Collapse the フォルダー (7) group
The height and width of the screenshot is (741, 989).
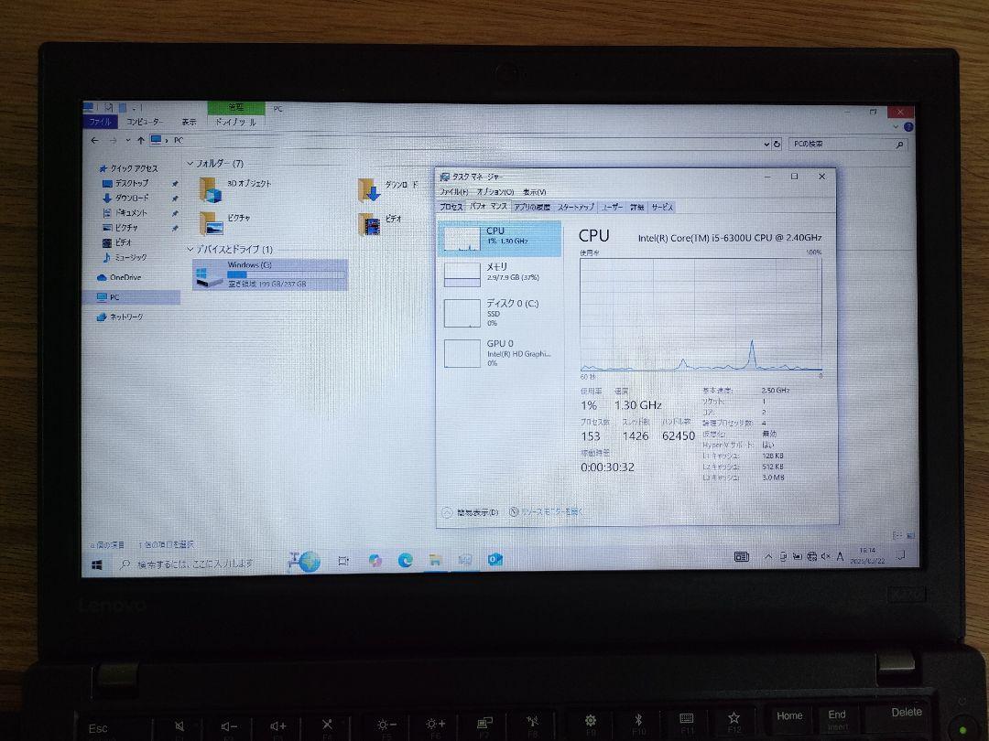coord(190,164)
